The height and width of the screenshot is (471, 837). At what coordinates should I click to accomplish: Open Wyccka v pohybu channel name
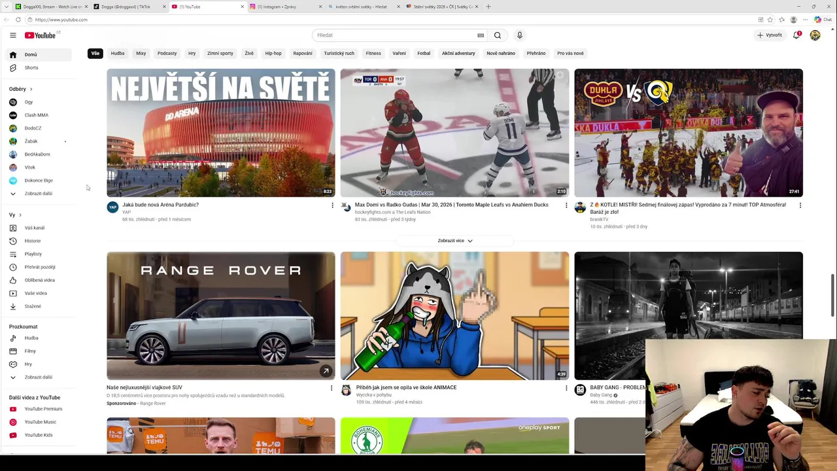point(373,395)
